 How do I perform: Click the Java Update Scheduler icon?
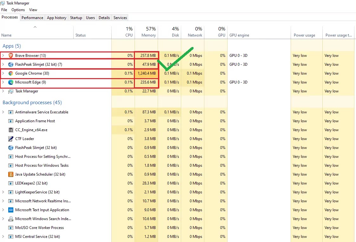pyautogui.click(x=11, y=174)
